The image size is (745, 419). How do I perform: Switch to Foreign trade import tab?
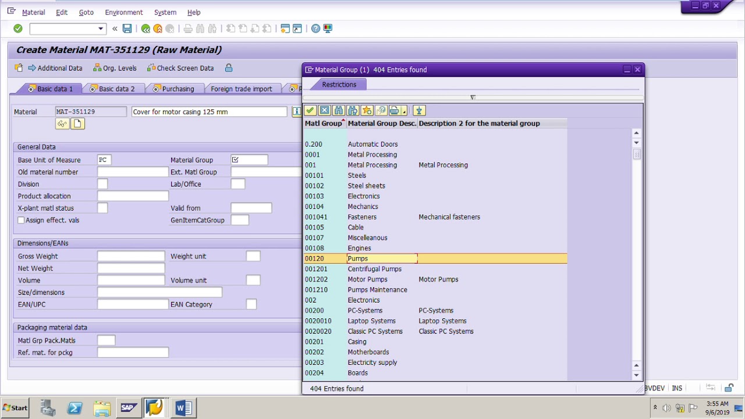[x=242, y=89]
